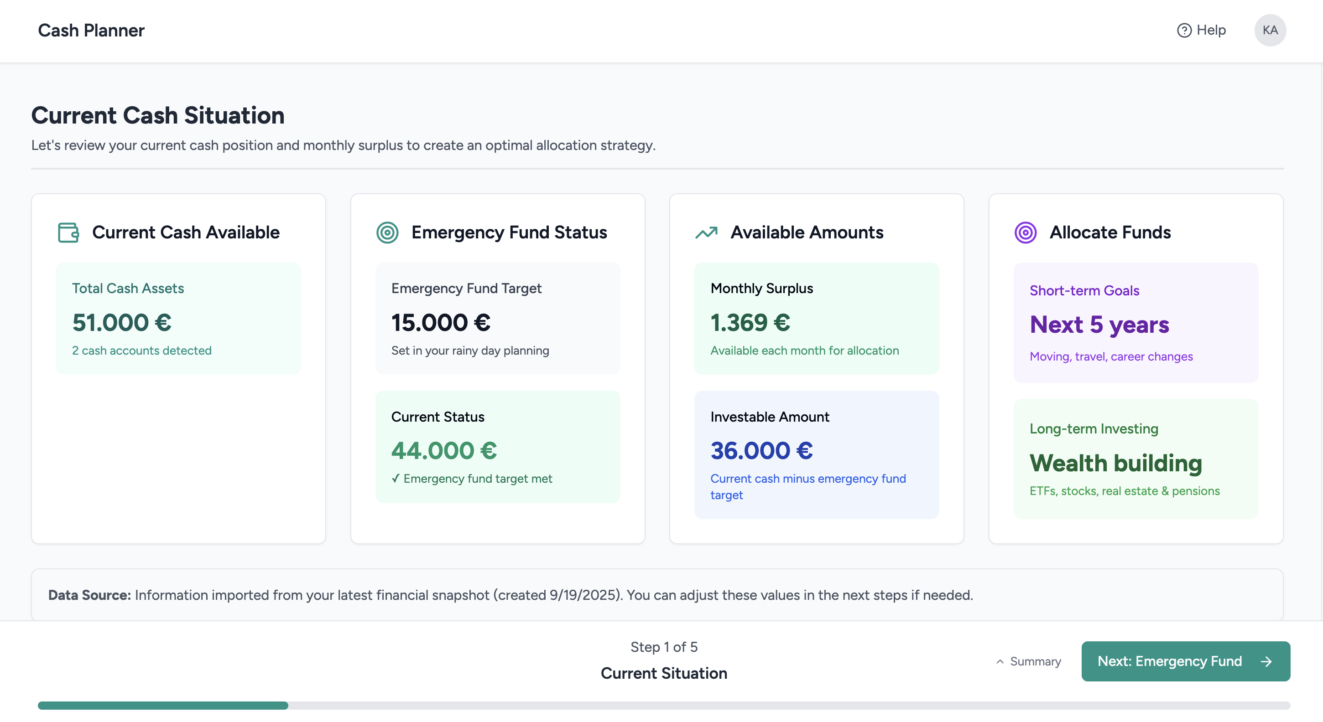Viewport: 1323px width, 722px height.
Task: Click the question mark Help icon
Action: tap(1184, 30)
